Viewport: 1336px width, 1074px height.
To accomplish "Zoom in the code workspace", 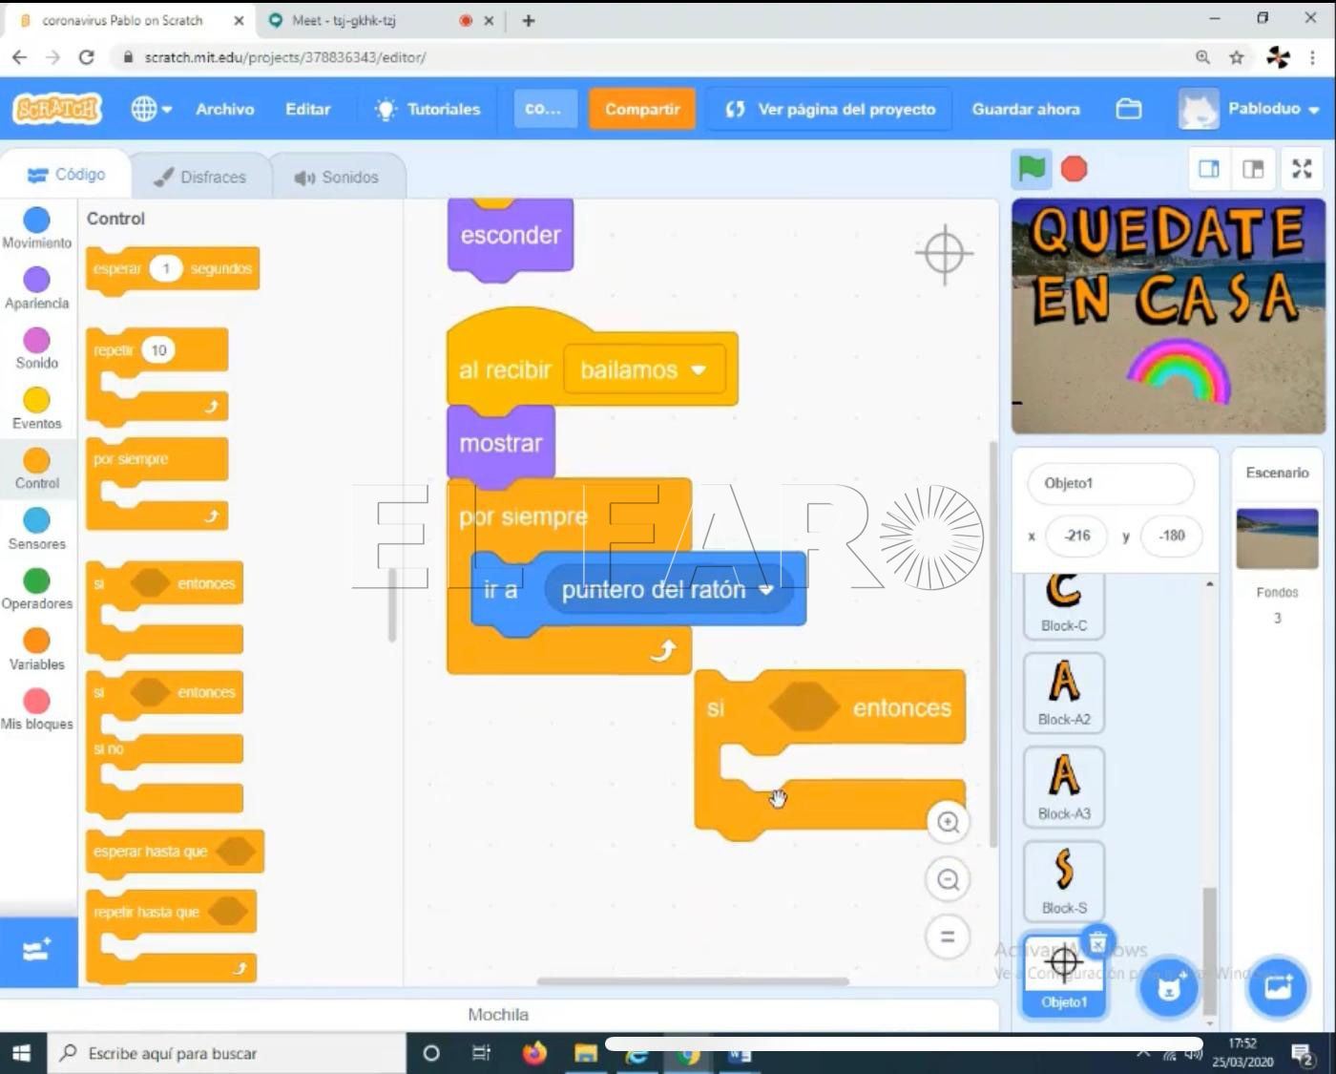I will coord(948,822).
